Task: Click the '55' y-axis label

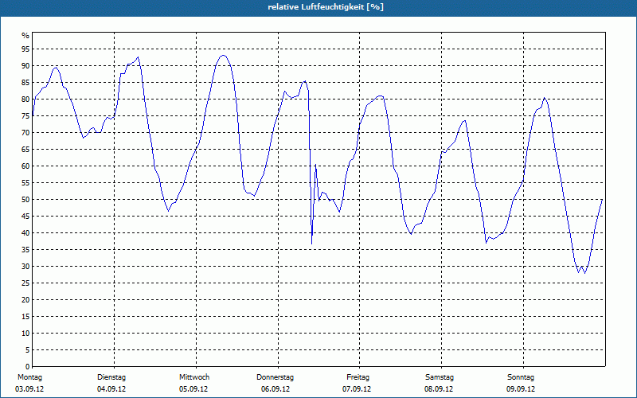Action: tap(25, 183)
